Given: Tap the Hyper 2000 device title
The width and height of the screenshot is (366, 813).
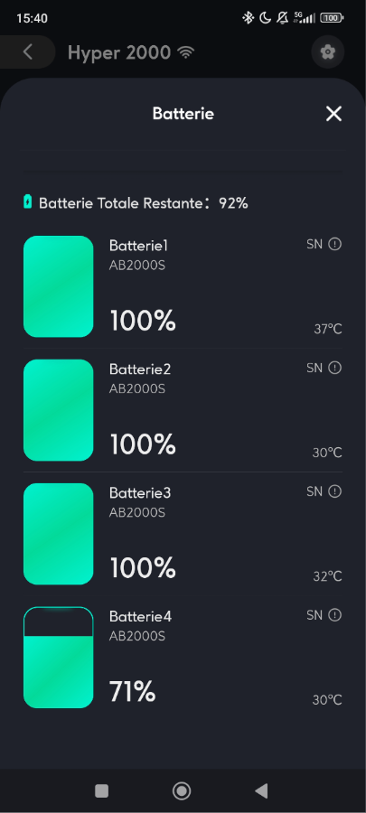Looking at the screenshot, I should click(118, 52).
